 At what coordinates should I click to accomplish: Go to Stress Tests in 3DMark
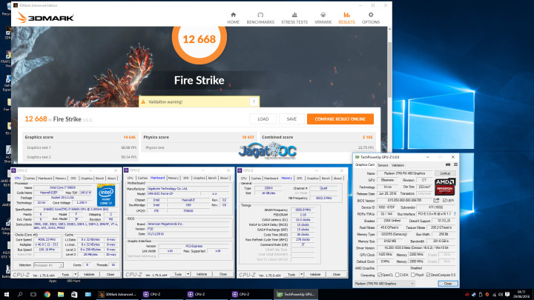(x=294, y=18)
